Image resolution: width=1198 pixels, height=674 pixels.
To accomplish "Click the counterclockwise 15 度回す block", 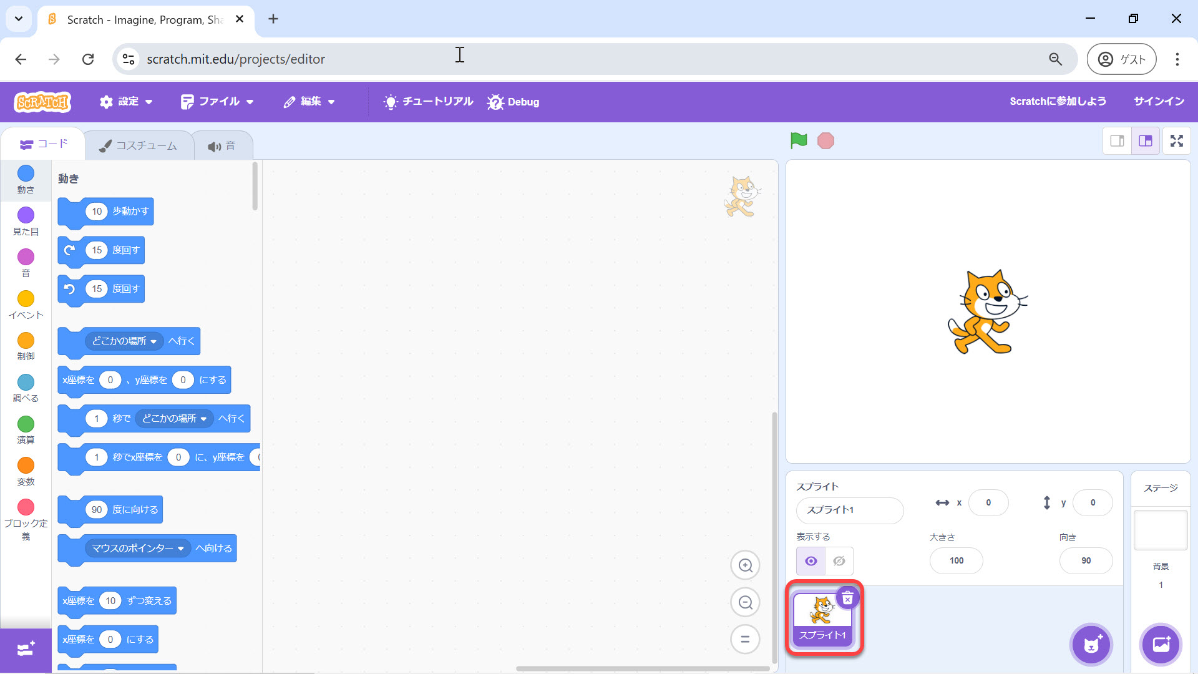I will (x=101, y=290).
